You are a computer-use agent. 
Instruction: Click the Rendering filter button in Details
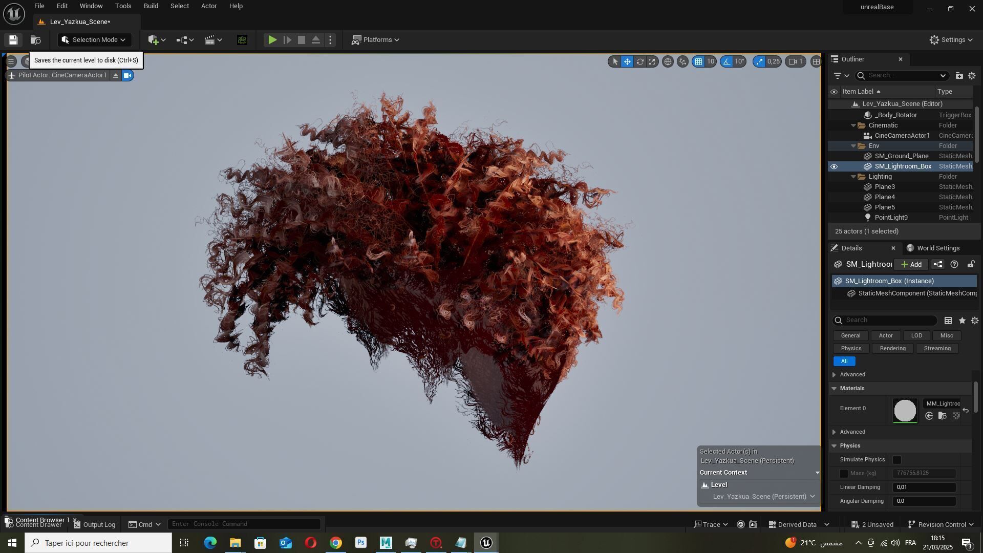pyautogui.click(x=892, y=349)
